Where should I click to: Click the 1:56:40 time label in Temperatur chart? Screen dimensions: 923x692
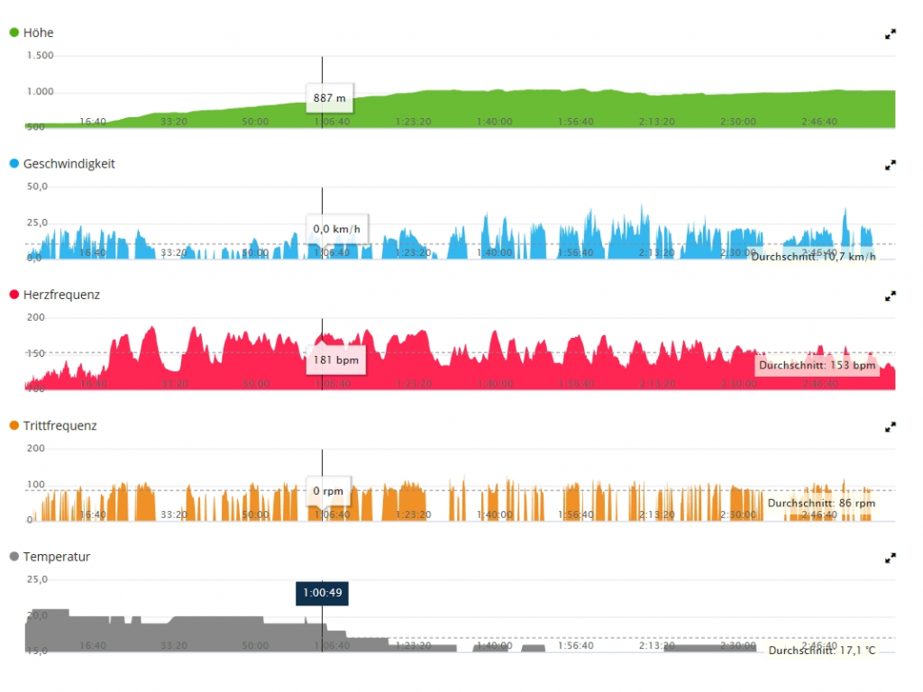pos(576,645)
